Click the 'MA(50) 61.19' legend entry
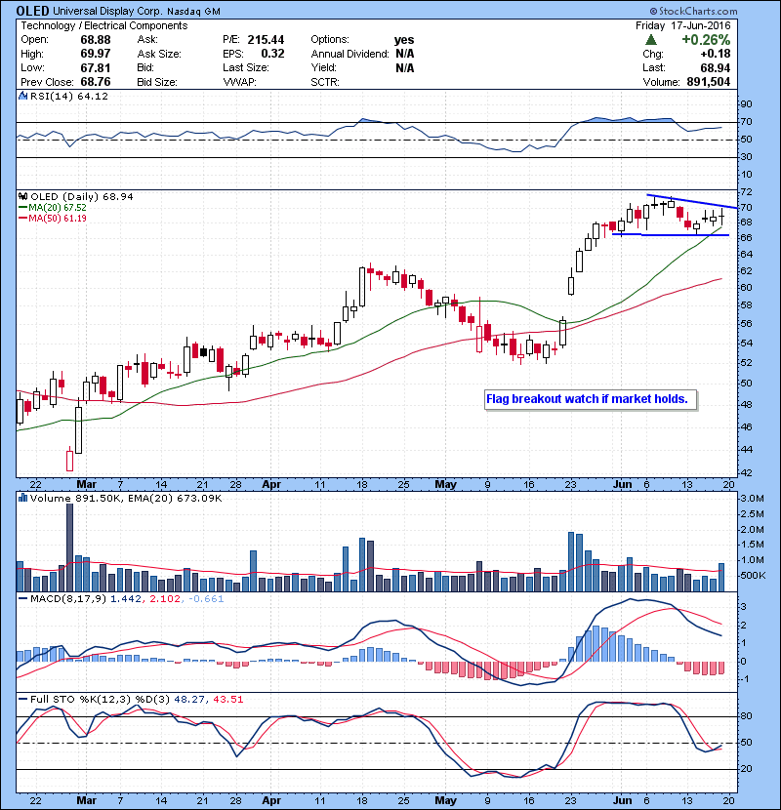 52,219
